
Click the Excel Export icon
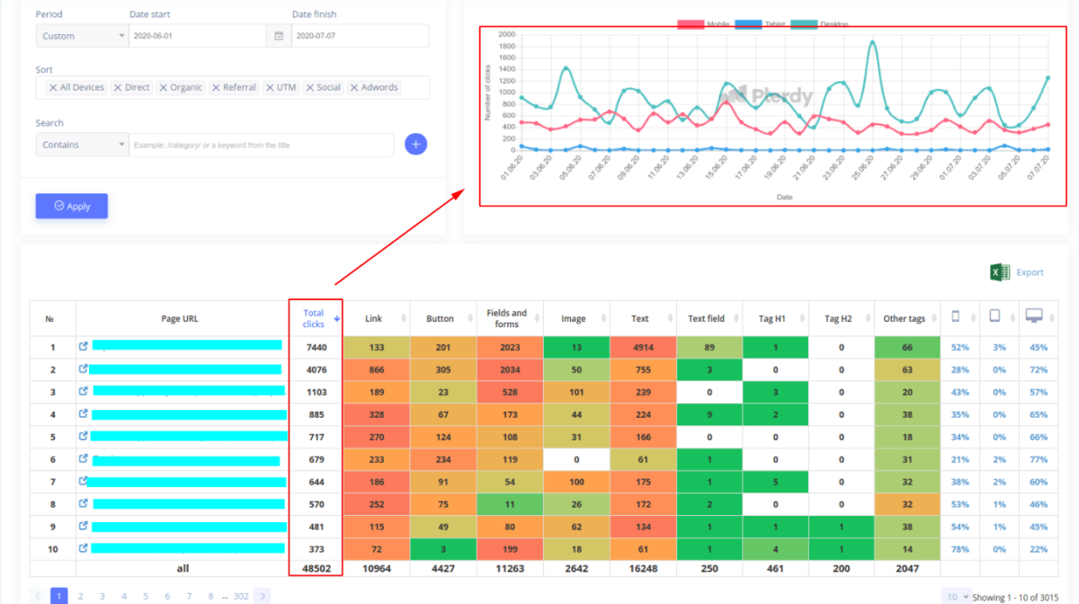click(998, 272)
